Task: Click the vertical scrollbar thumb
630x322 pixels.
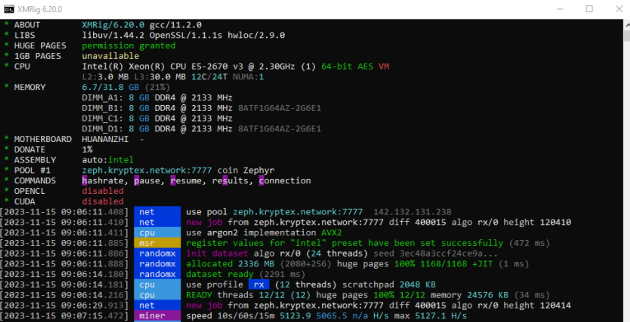Action: pyautogui.click(x=627, y=35)
